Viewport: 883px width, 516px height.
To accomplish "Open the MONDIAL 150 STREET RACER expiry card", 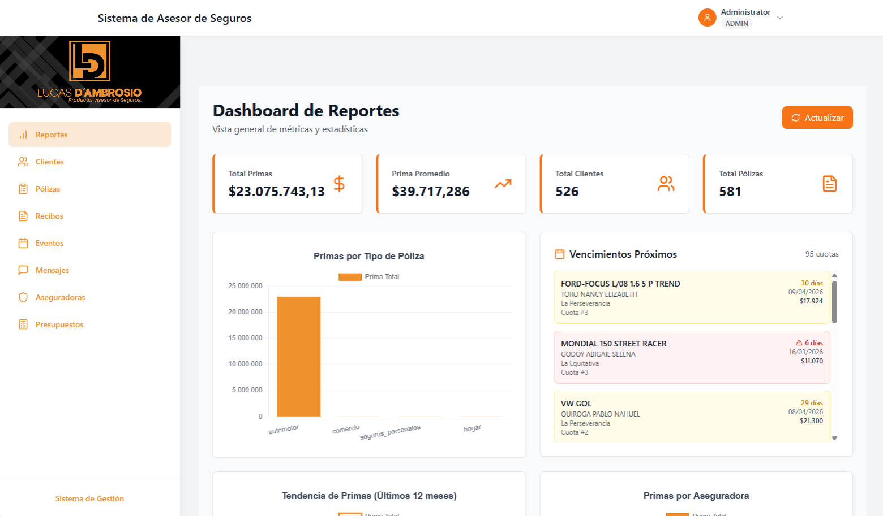I will (692, 357).
